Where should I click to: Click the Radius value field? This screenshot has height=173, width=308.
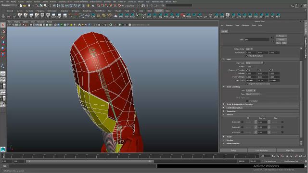pos(251,66)
